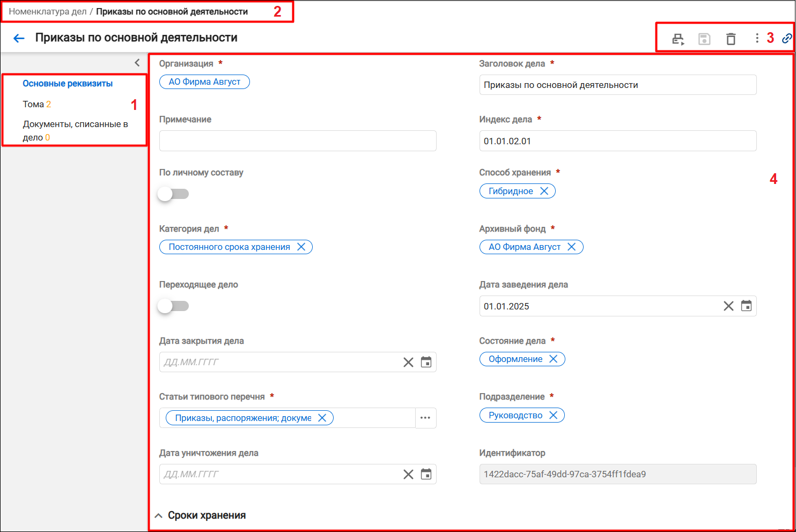Remove the Гибридное storage method chip
This screenshot has width=796, height=532.
(544, 191)
